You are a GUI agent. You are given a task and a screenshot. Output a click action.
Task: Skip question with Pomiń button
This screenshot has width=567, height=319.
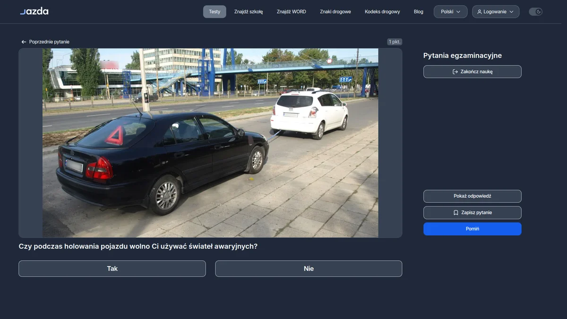tap(472, 229)
